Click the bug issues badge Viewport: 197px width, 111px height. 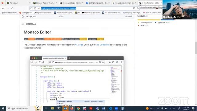pyautogui.click(x=96, y=39)
